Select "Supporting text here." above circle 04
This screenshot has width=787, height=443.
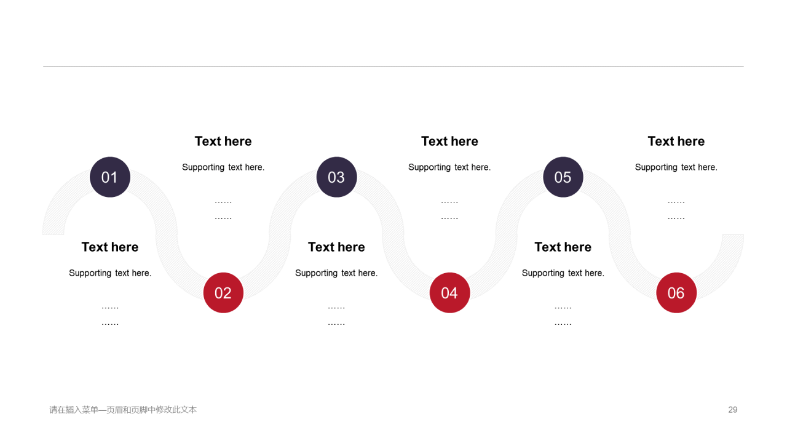(x=449, y=167)
